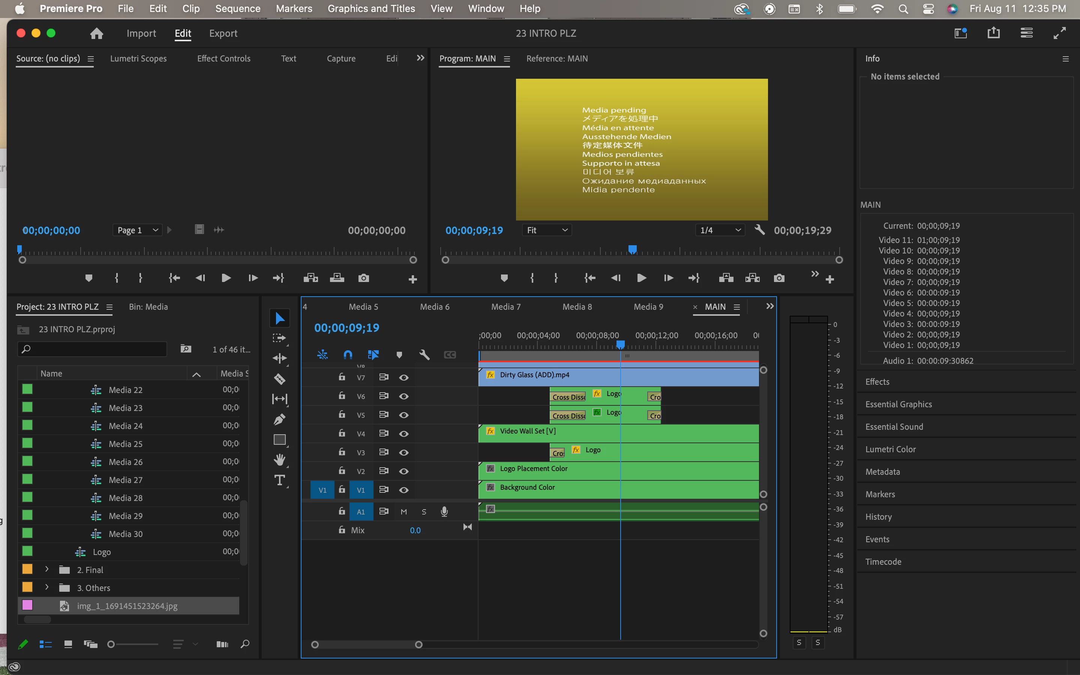The height and width of the screenshot is (675, 1080).
Task: Select the Hand tool
Action: click(x=279, y=460)
